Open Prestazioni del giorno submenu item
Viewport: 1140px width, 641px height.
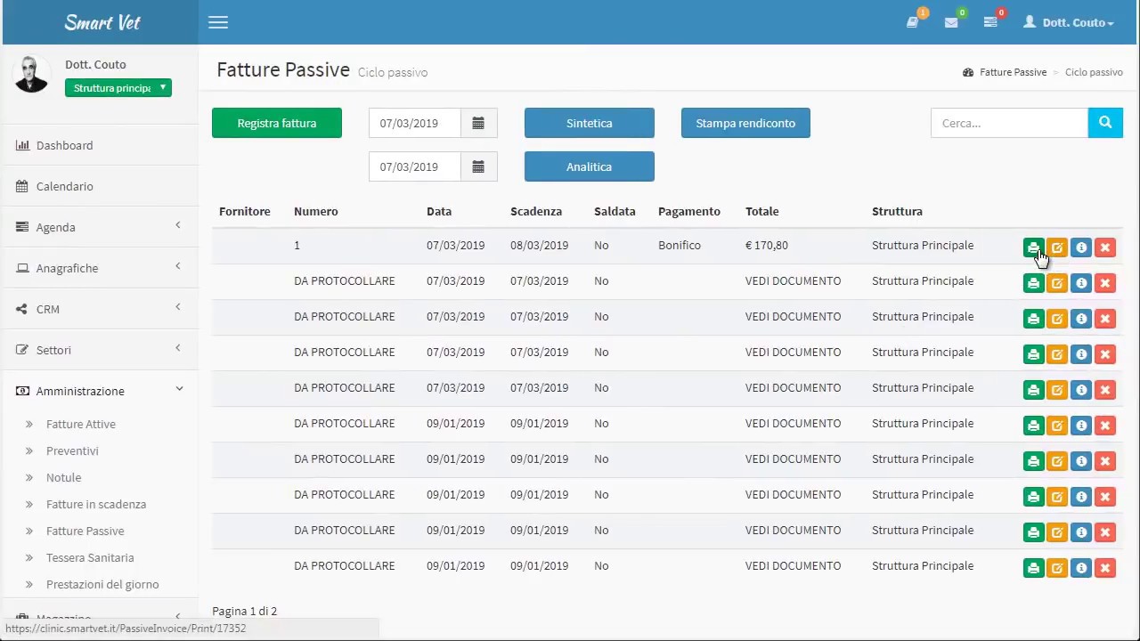(102, 584)
